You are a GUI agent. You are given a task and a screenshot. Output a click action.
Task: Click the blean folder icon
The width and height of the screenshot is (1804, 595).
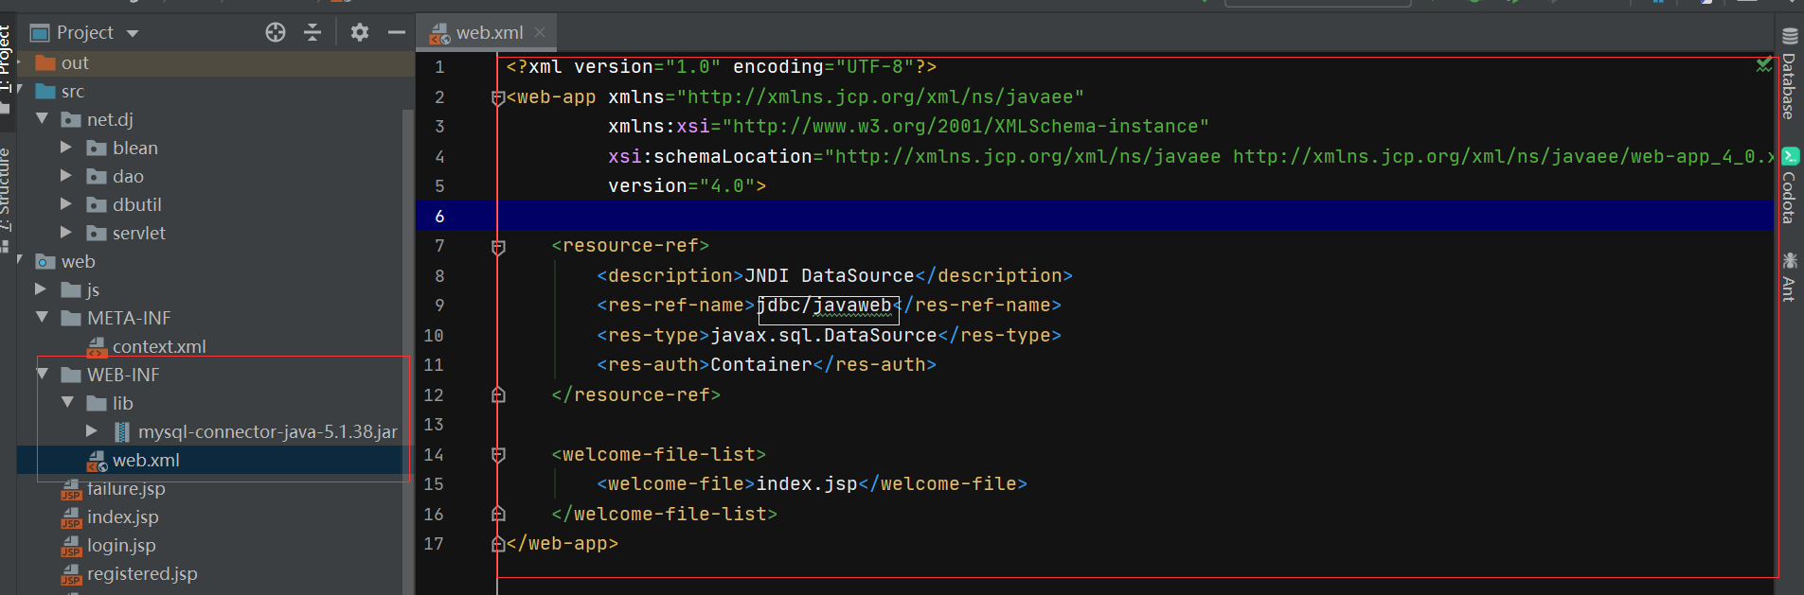pyautogui.click(x=97, y=149)
